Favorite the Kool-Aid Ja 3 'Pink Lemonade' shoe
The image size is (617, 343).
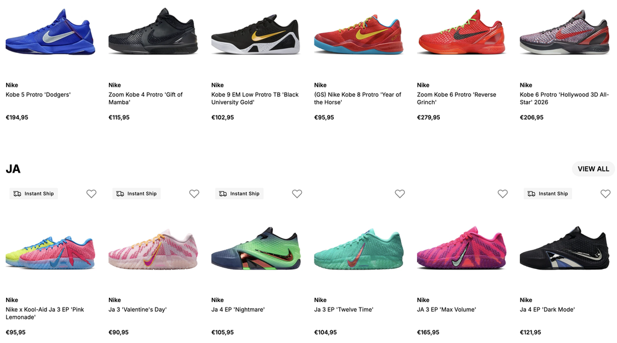pyautogui.click(x=92, y=194)
